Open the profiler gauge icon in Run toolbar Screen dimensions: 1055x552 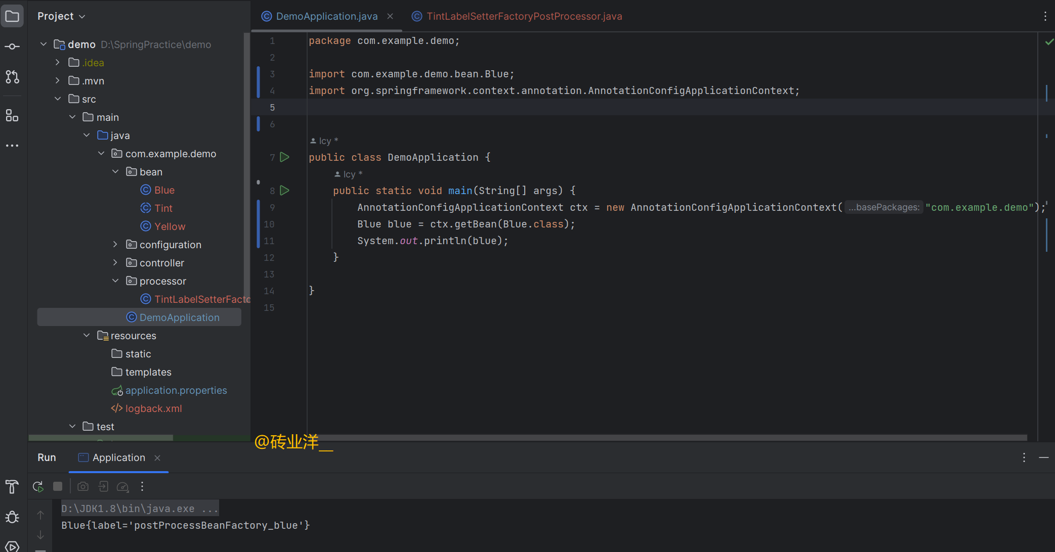pos(122,486)
